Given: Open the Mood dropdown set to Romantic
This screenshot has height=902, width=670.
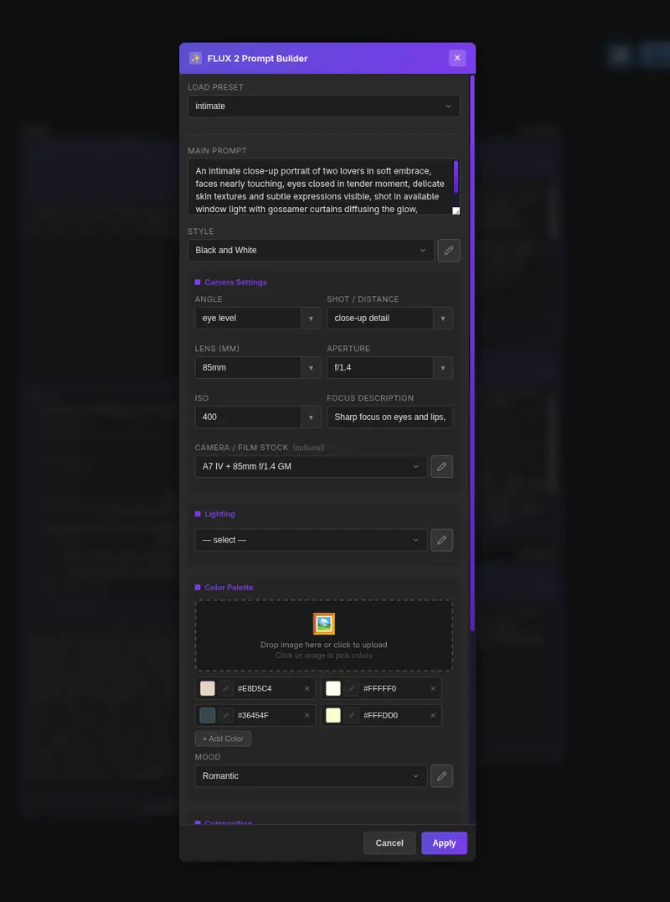Looking at the screenshot, I should click(311, 776).
